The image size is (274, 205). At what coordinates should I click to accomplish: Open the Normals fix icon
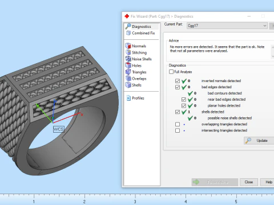coord(128,46)
